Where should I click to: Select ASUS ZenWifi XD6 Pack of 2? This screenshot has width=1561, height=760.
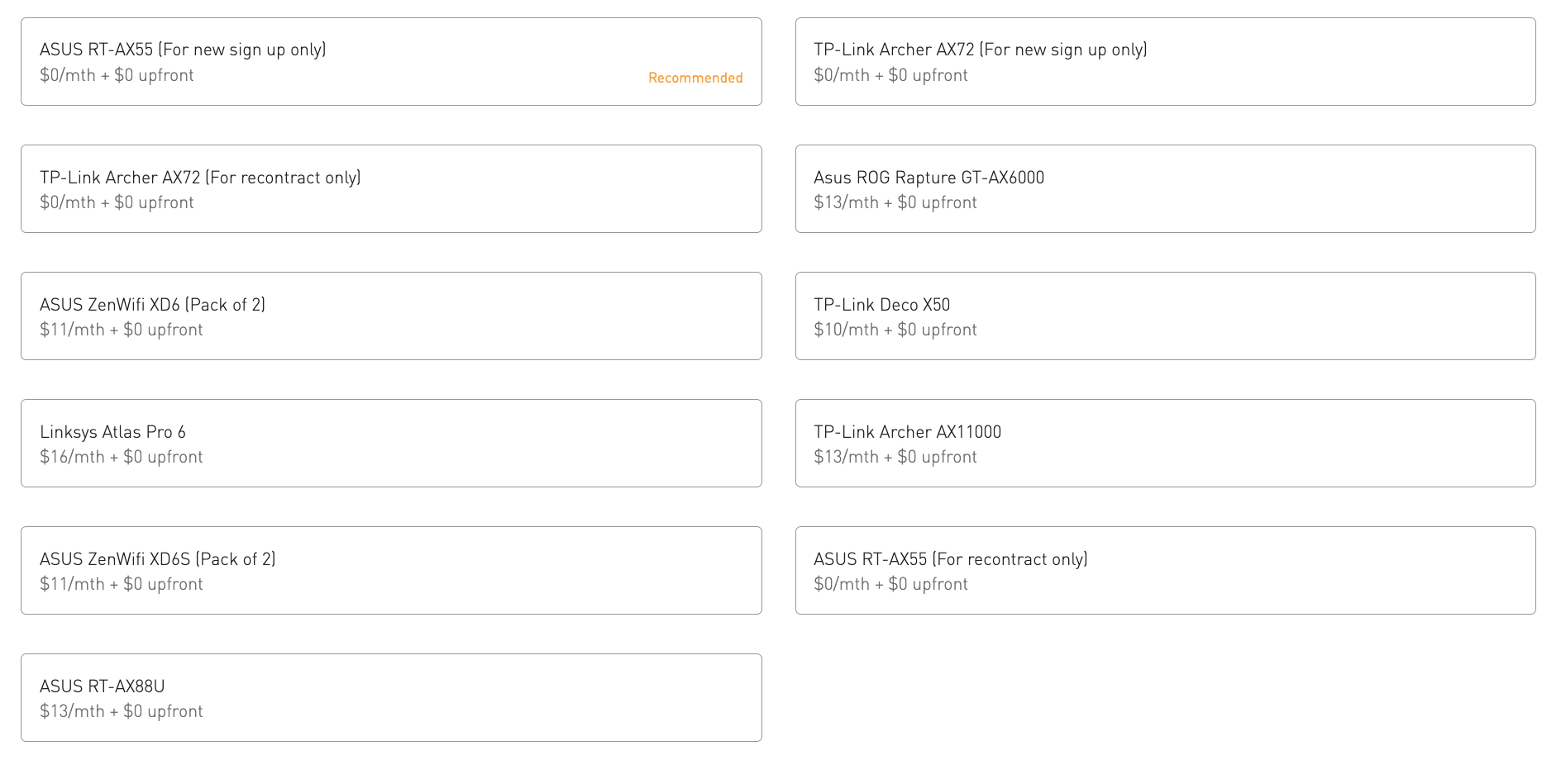point(391,316)
